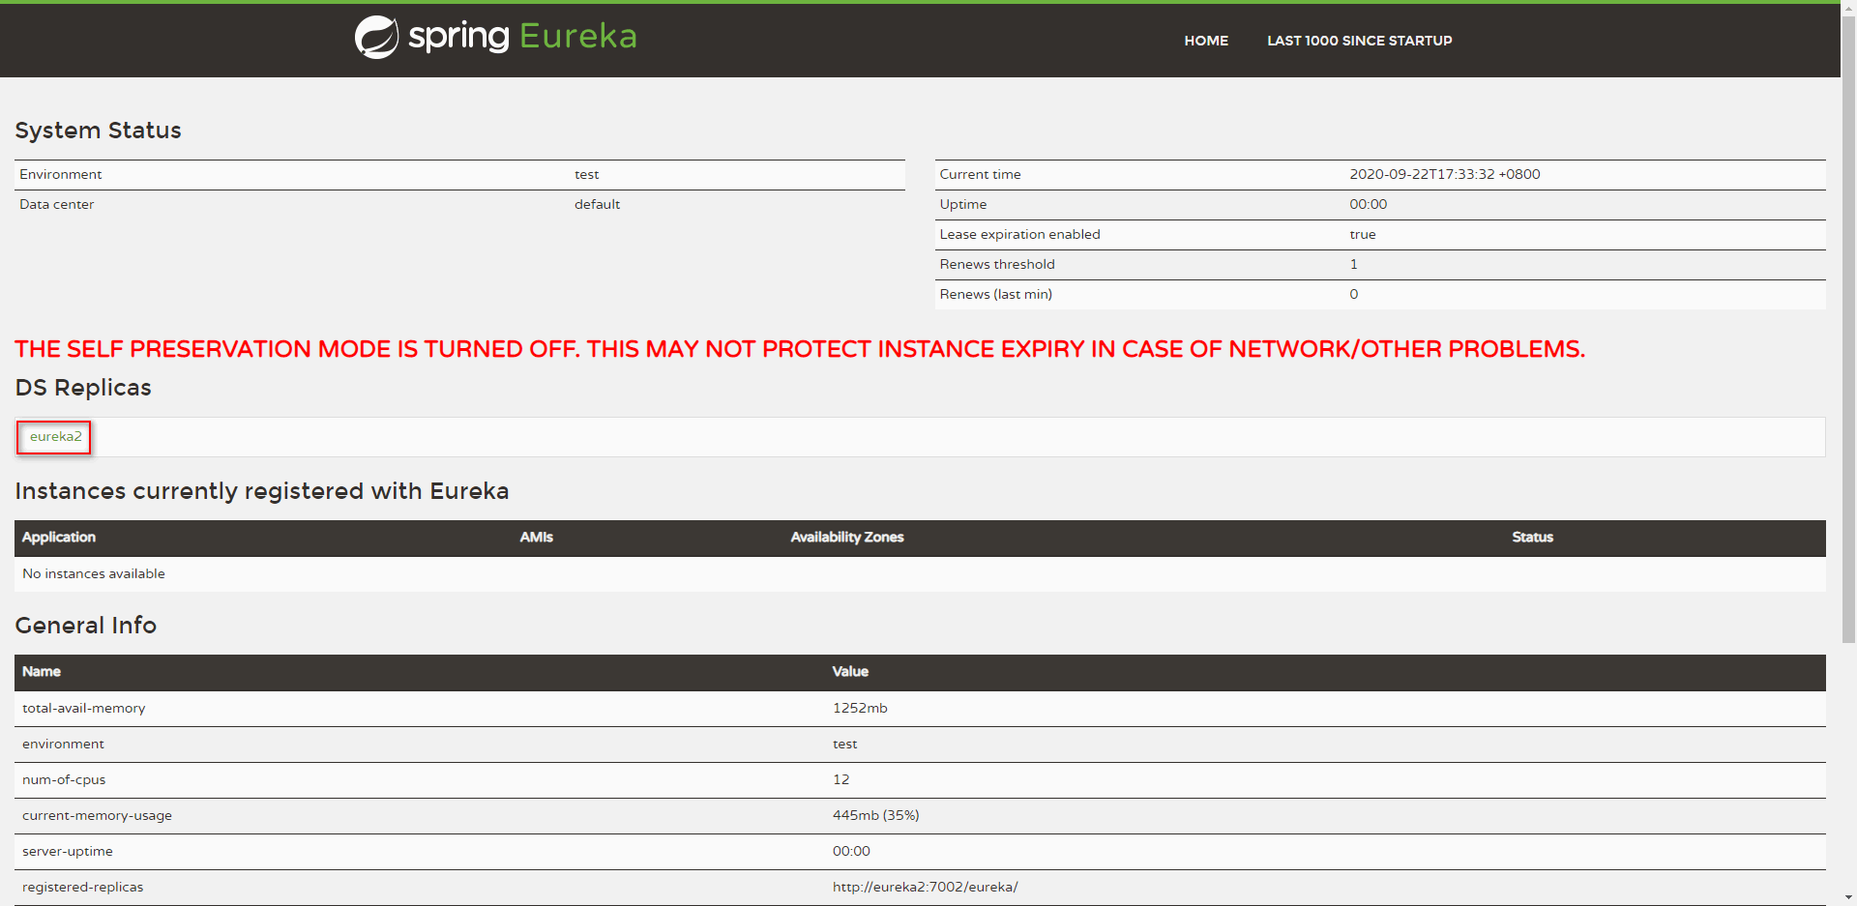Viewport: 1857px width, 906px height.
Task: Click the red self preservation warning message
Action: pyautogui.click(x=800, y=349)
